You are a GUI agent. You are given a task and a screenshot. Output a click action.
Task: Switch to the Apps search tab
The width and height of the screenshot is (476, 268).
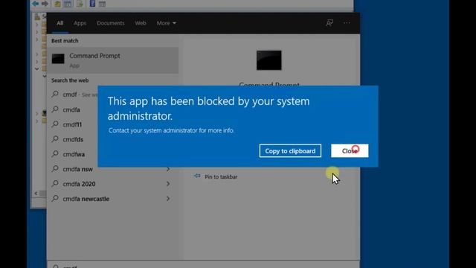pos(80,23)
